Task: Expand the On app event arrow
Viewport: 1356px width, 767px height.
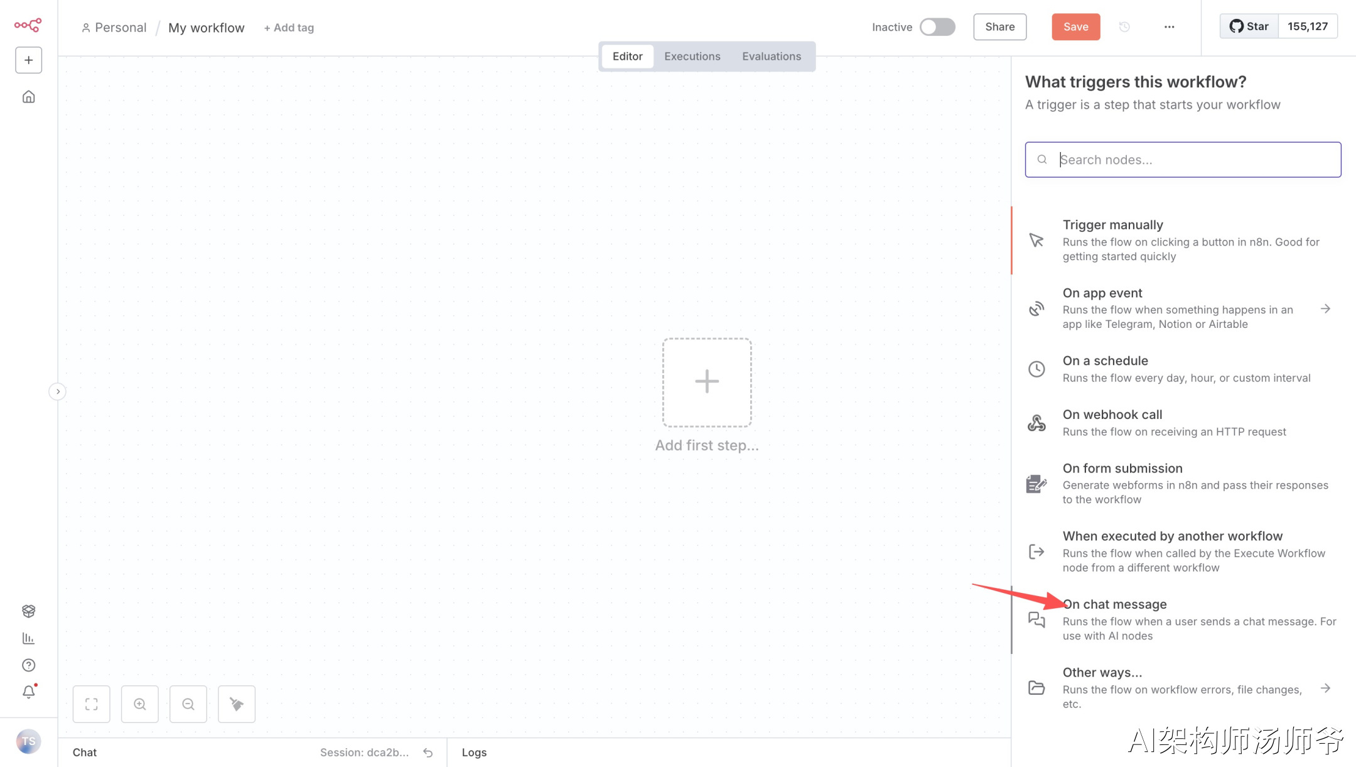Action: point(1325,308)
